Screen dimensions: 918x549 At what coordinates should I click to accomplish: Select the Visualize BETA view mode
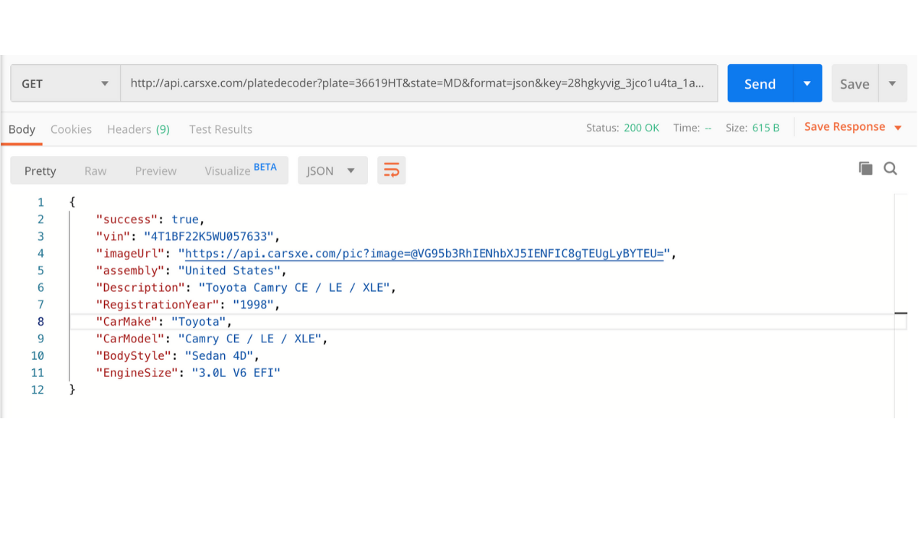(241, 170)
